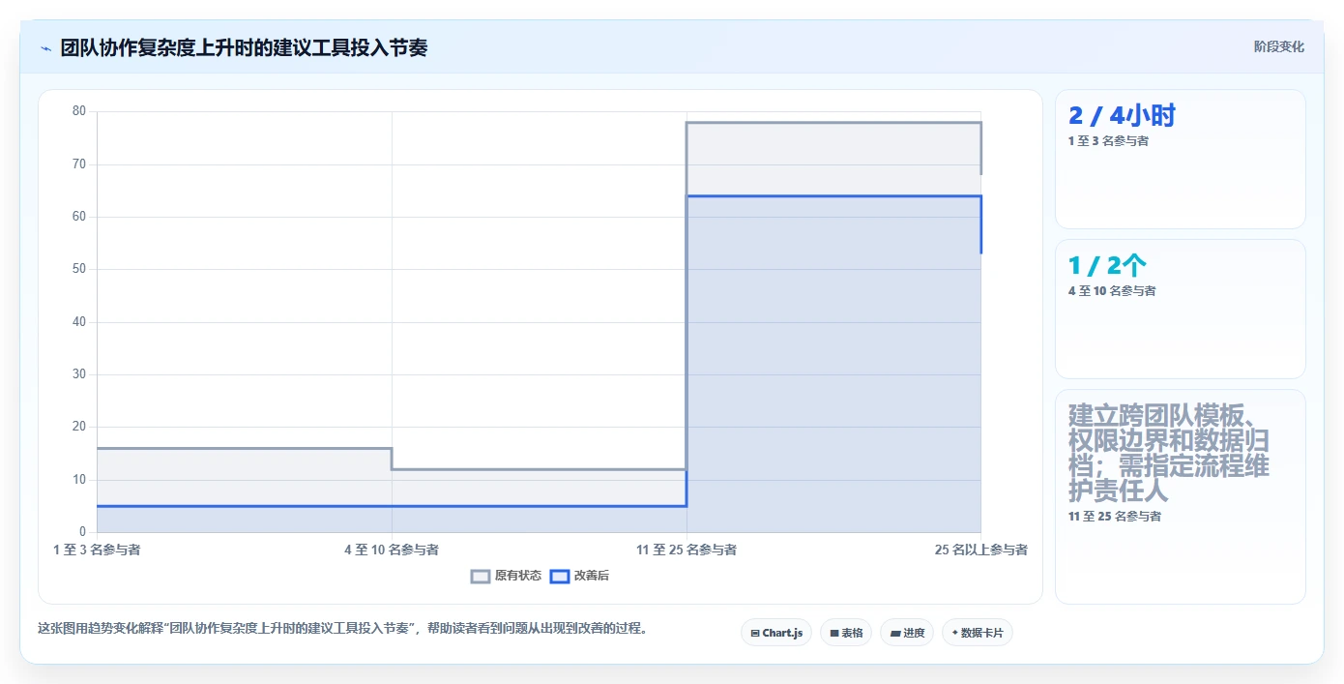Image resolution: width=1344 pixels, height=684 pixels.
Task: Click x-axis label 4 至 10 名参与者
Action: pos(392,550)
